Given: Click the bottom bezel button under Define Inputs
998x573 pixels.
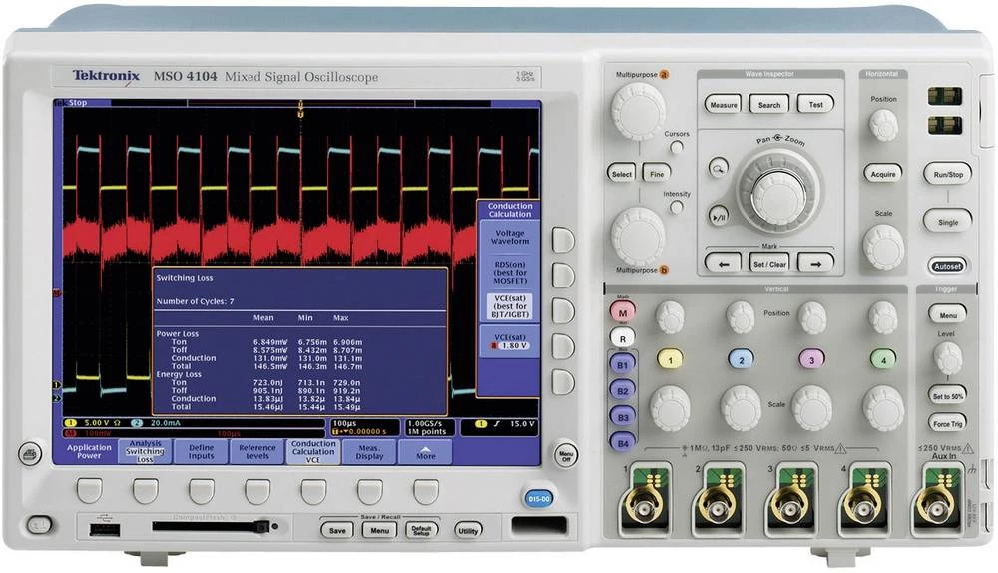Looking at the screenshot, I should click(x=202, y=491).
